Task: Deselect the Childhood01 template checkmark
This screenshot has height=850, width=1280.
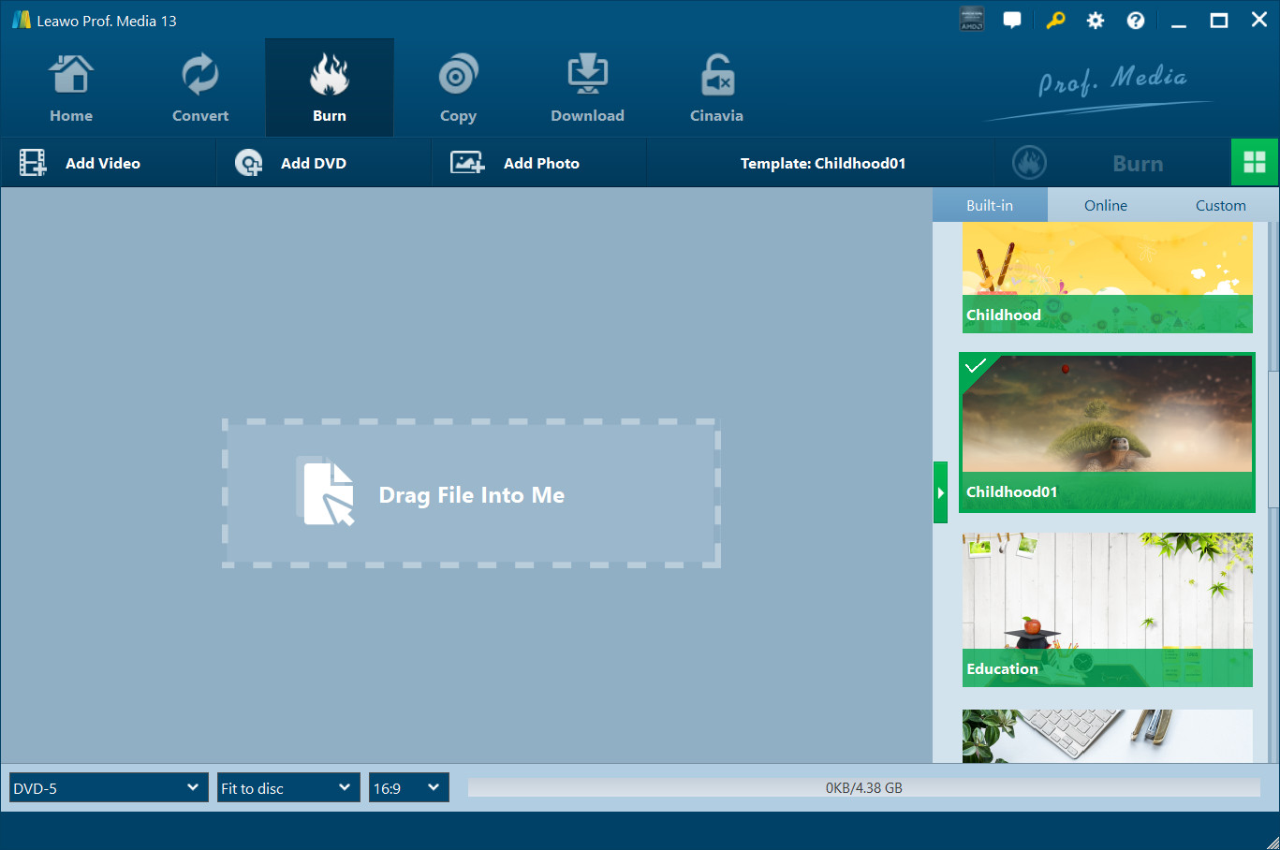Action: click(977, 368)
